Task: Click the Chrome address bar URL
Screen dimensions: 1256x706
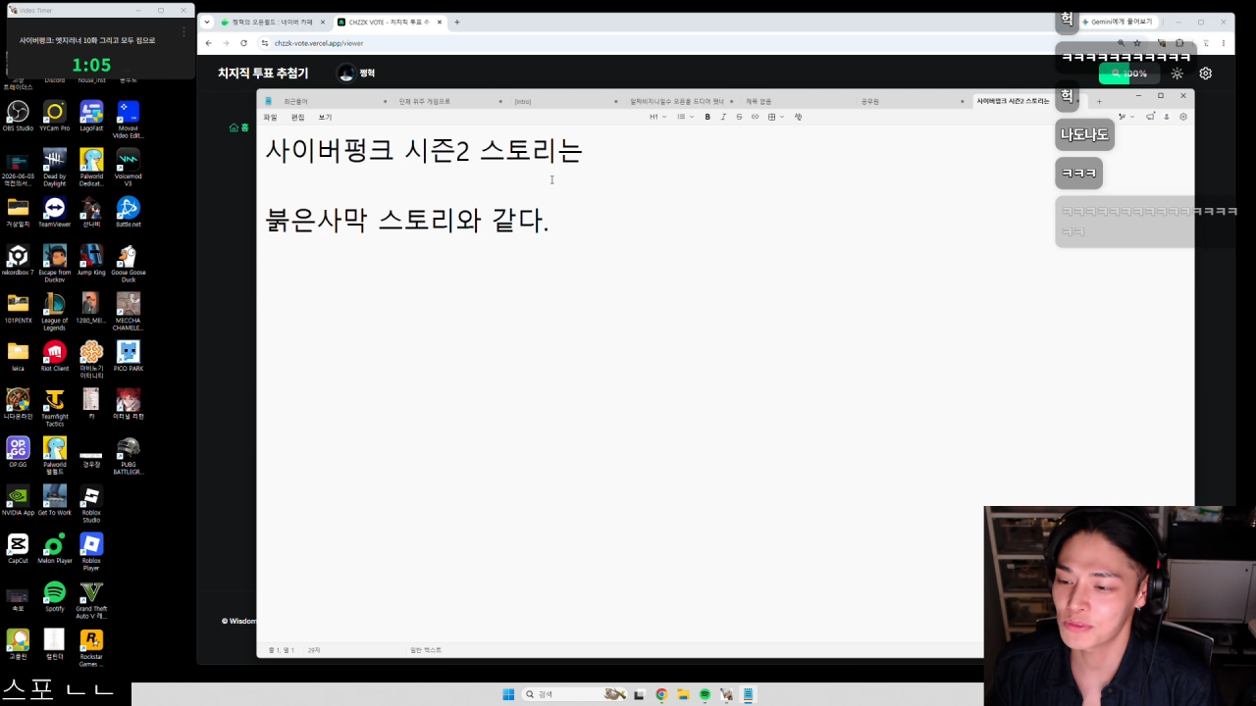Action: (319, 43)
